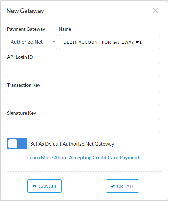Click the small arrow beside Authorize.Net

(54, 42)
